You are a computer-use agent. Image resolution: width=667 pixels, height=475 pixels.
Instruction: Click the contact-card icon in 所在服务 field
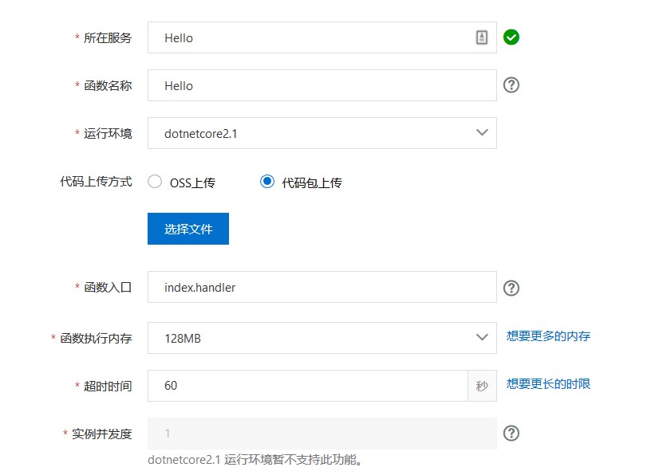(482, 37)
